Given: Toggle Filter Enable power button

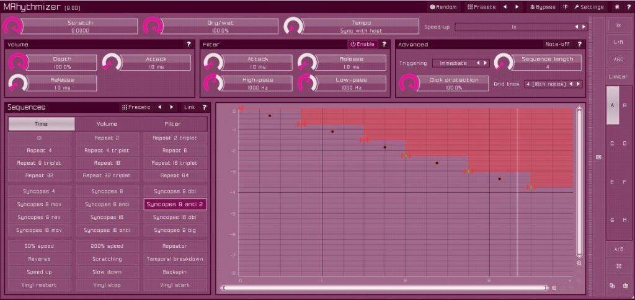Looking at the screenshot, I should [362, 44].
